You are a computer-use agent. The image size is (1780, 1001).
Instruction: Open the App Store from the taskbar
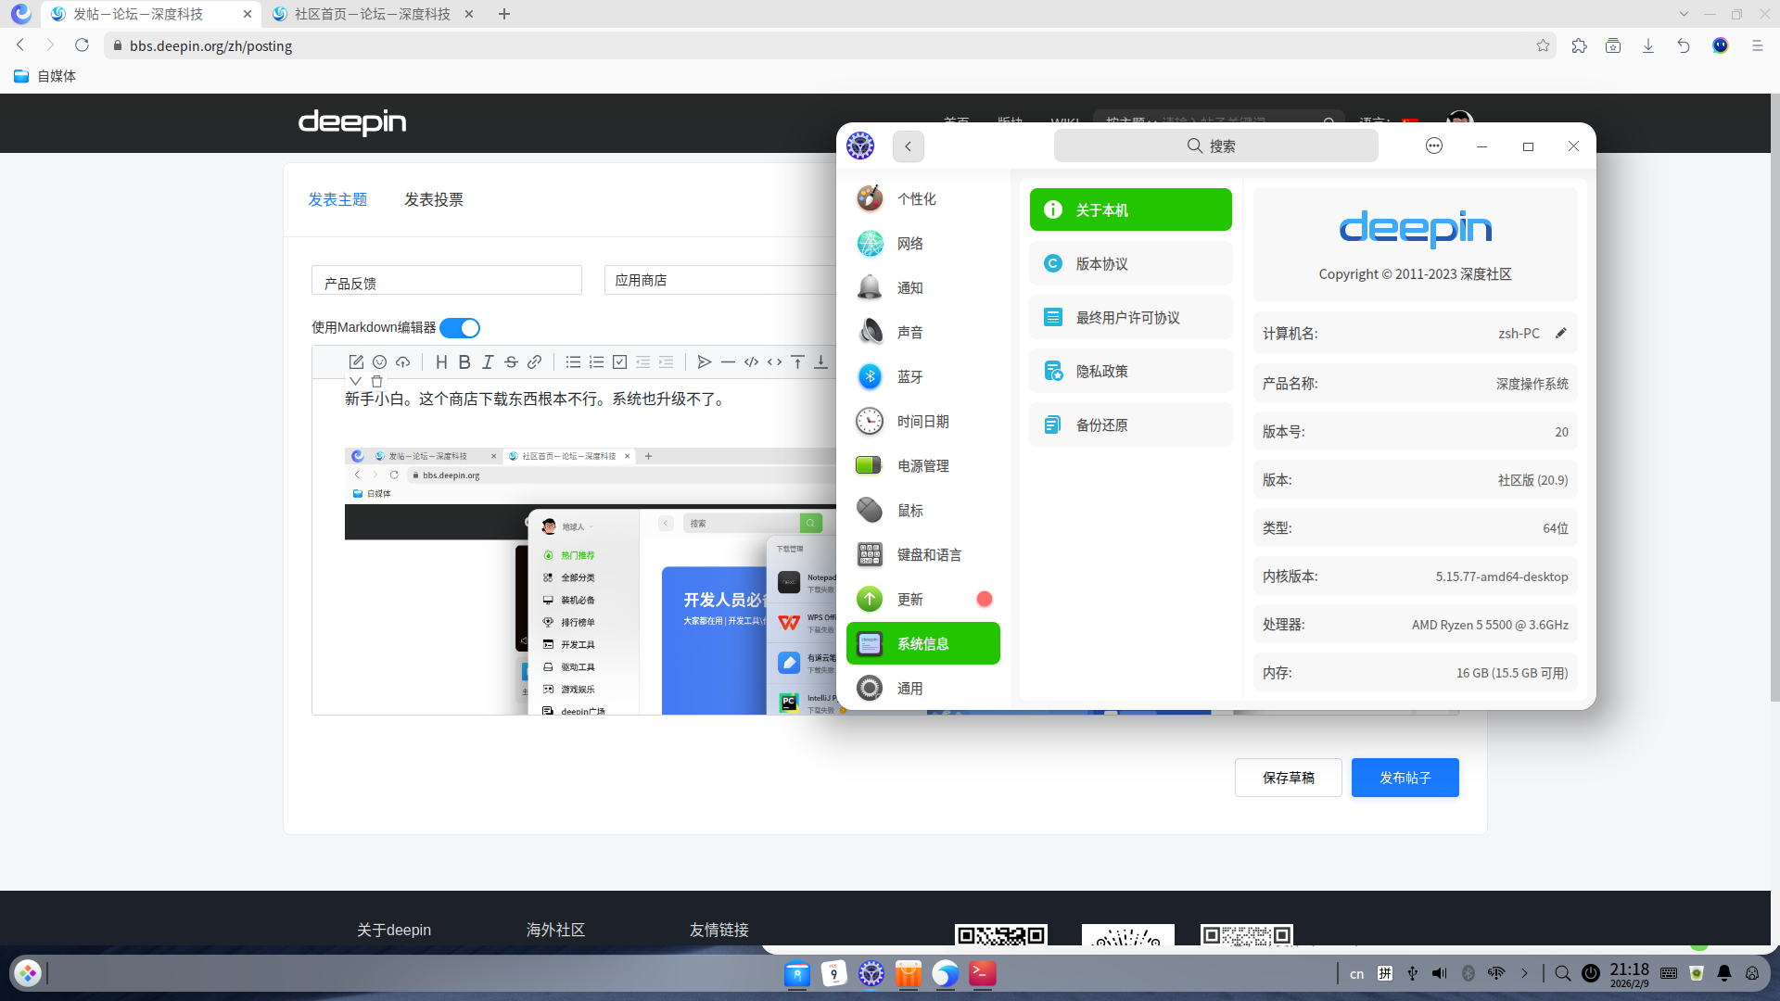point(908,974)
